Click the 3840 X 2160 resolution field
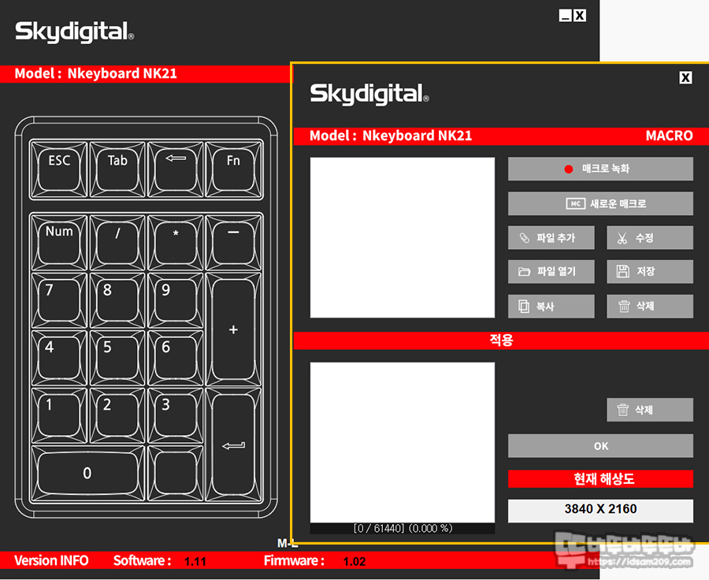This screenshot has height=580, width=709. (x=600, y=511)
